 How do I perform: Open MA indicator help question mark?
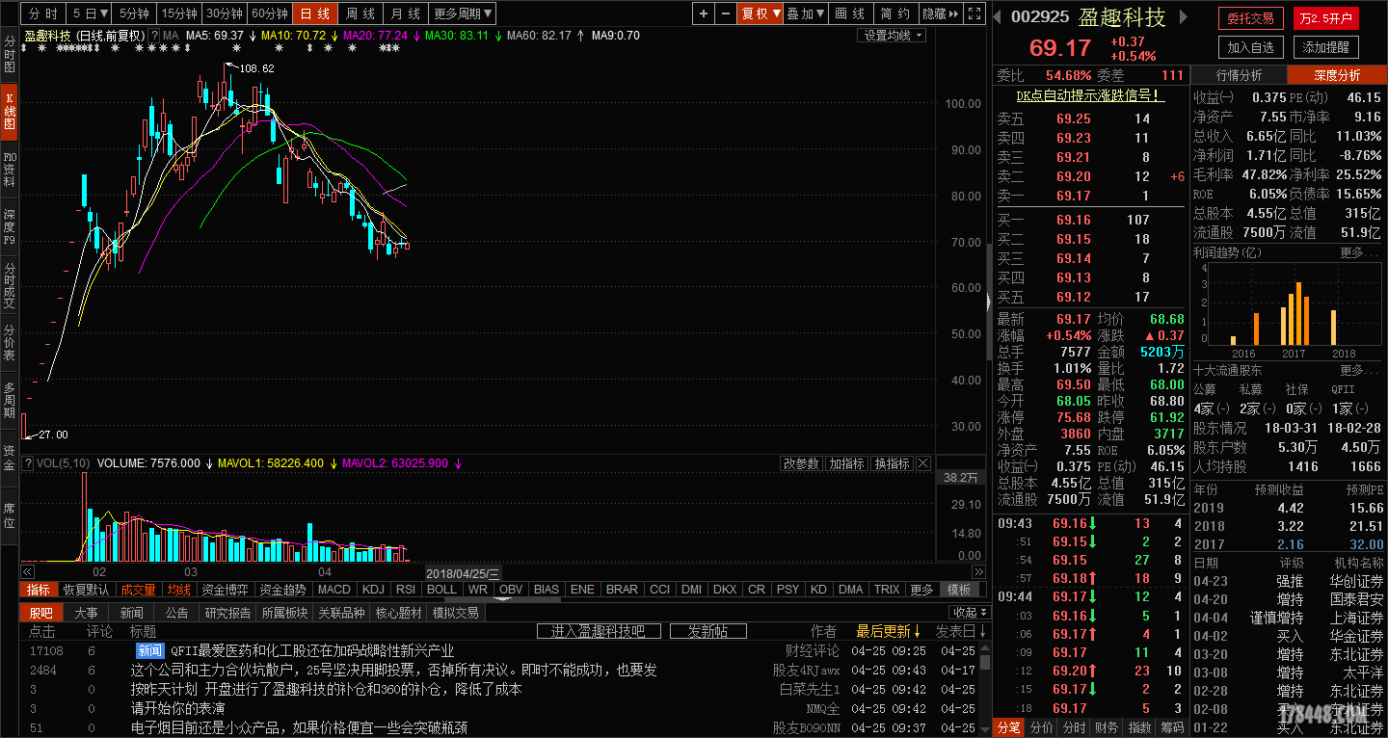click(x=154, y=36)
